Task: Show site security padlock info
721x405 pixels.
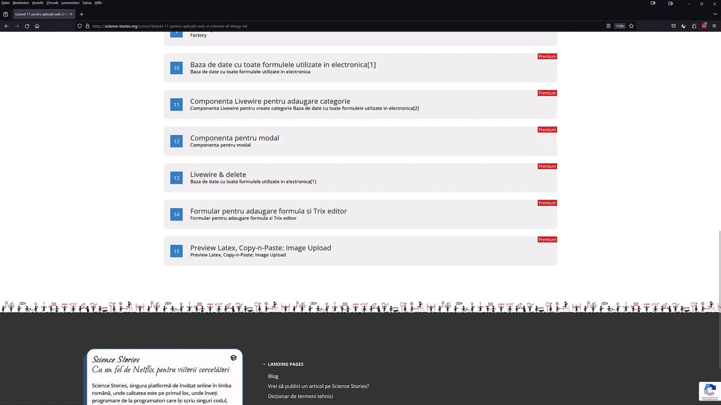Action: click(87, 26)
